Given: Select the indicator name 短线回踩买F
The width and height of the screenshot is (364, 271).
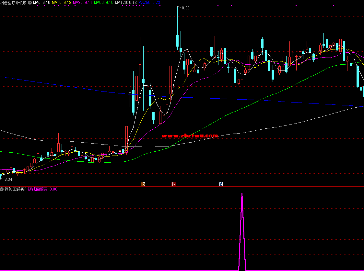Looking at the screenshot, I should coord(16,189).
